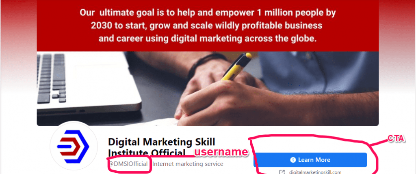Click the Digital Marketing Skill Institute Official title

(x=162, y=147)
